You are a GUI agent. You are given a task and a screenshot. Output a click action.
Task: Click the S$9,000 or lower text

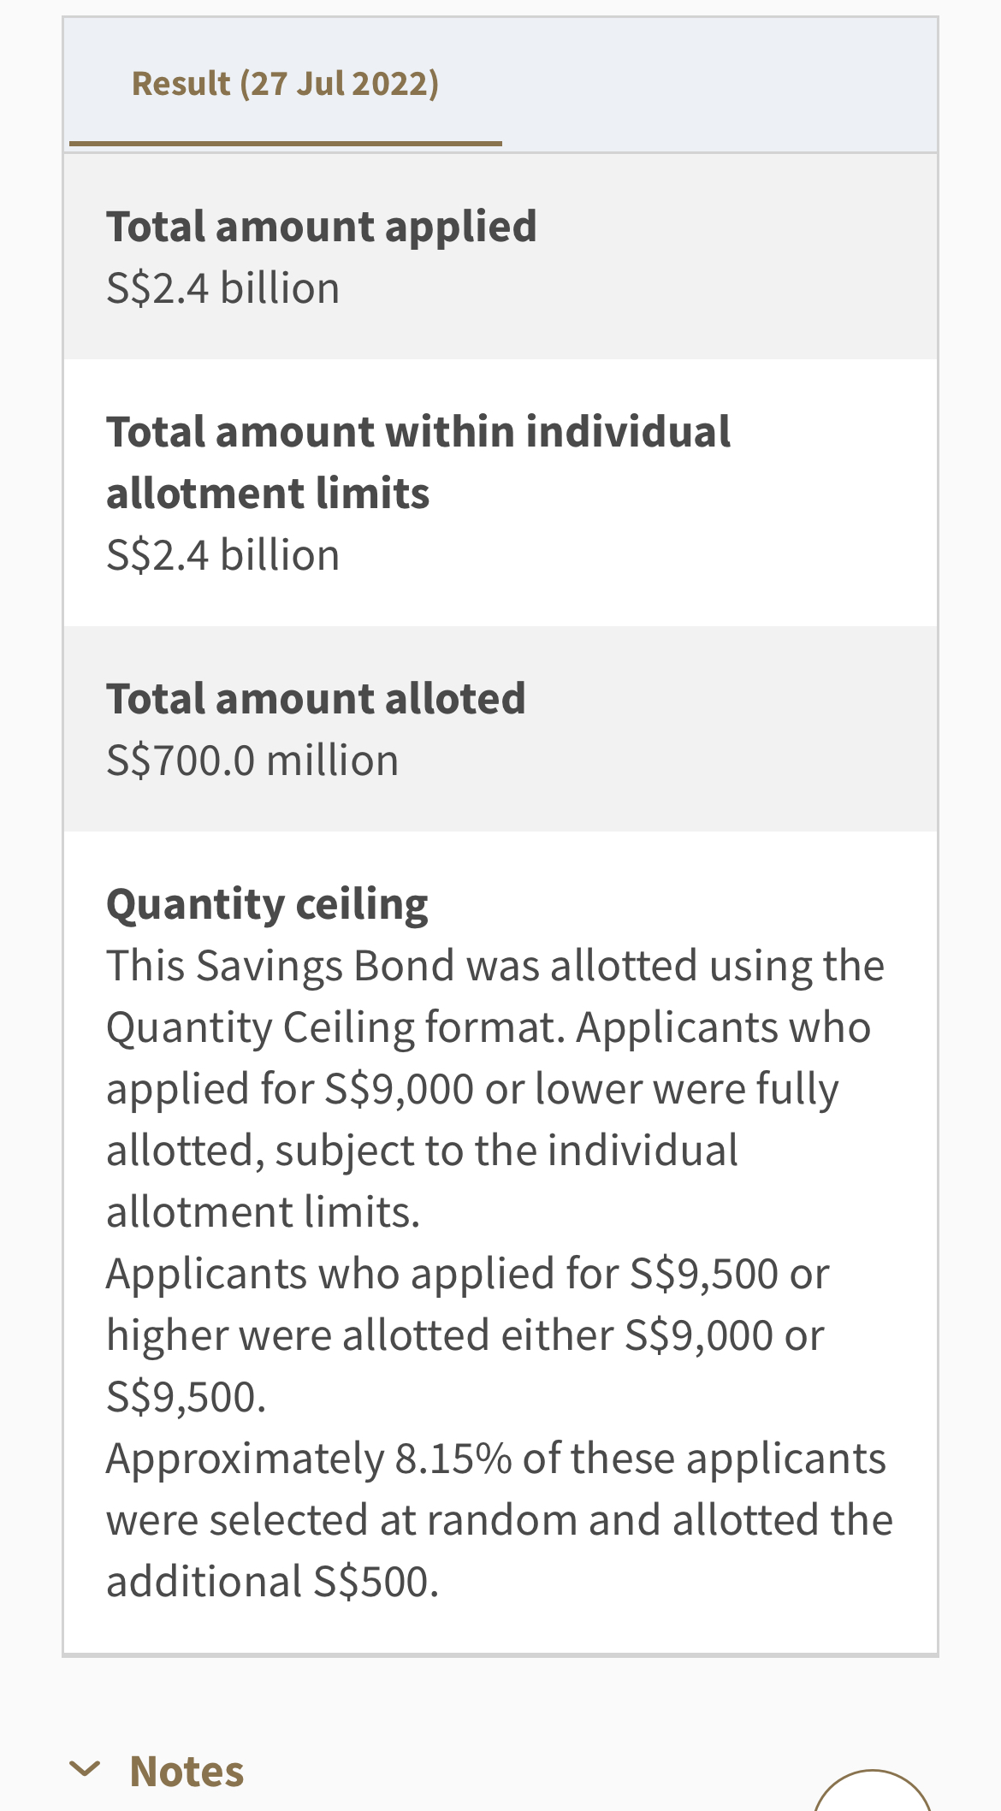coord(481,1089)
